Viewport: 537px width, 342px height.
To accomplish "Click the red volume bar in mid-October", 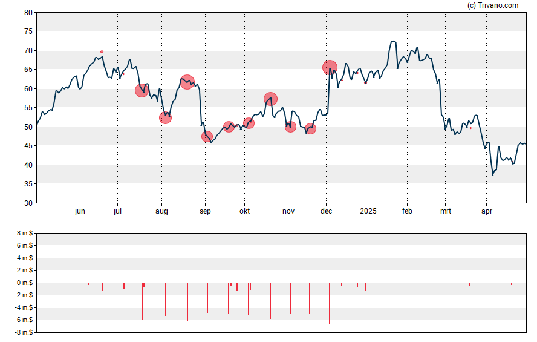I will 270,301.
